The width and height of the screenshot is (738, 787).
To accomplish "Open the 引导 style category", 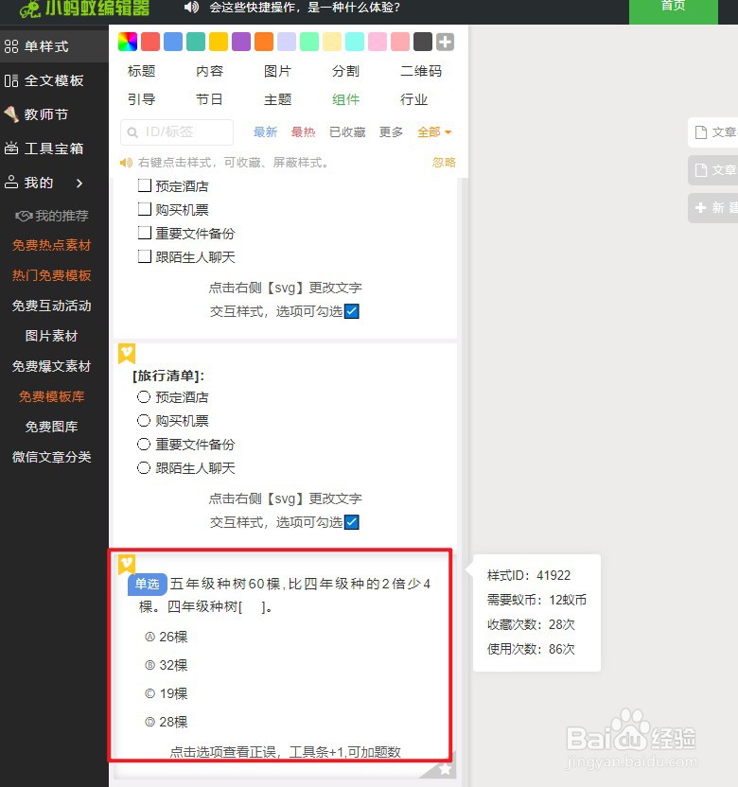I will pyautogui.click(x=142, y=99).
